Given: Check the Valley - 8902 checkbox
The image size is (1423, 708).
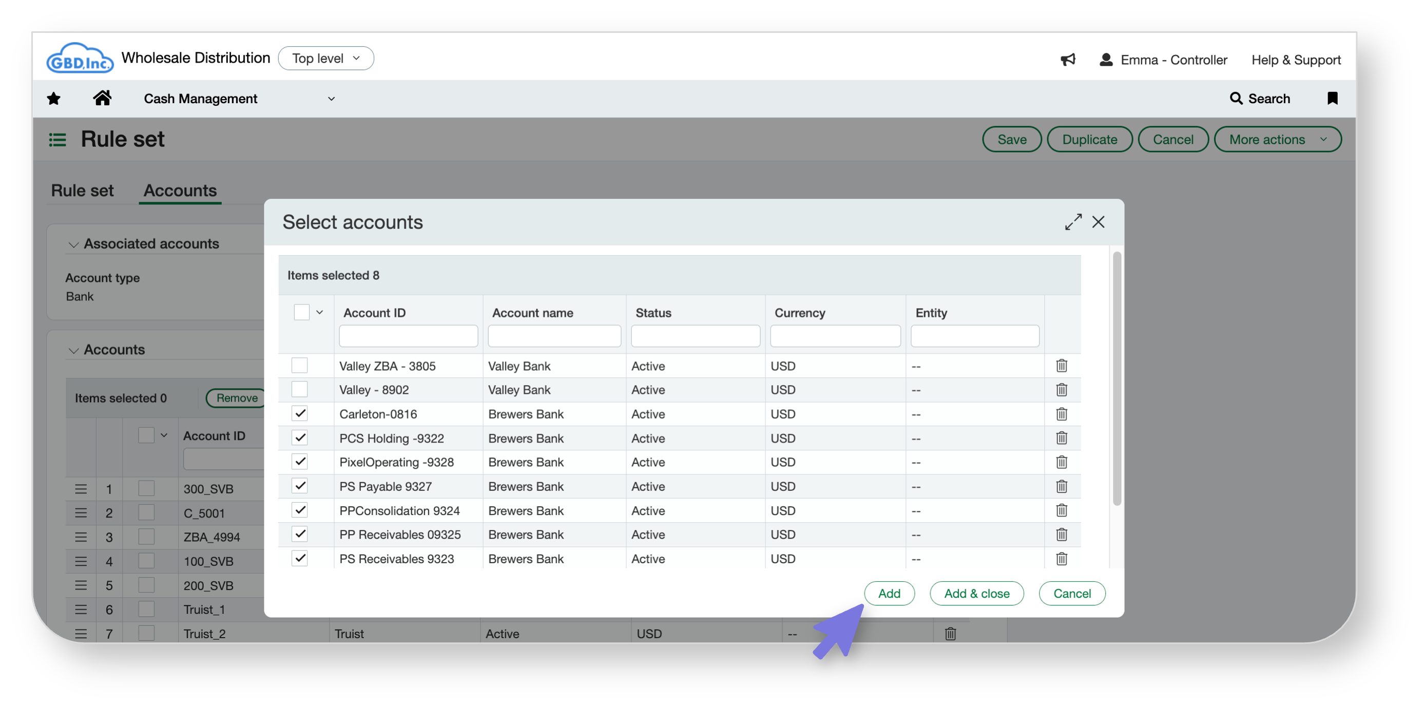Looking at the screenshot, I should point(299,390).
